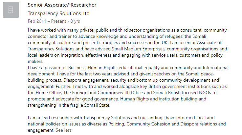Screen dimensions: 242x135
Task: Collapse the description using "See less"
Action: (64, 130)
